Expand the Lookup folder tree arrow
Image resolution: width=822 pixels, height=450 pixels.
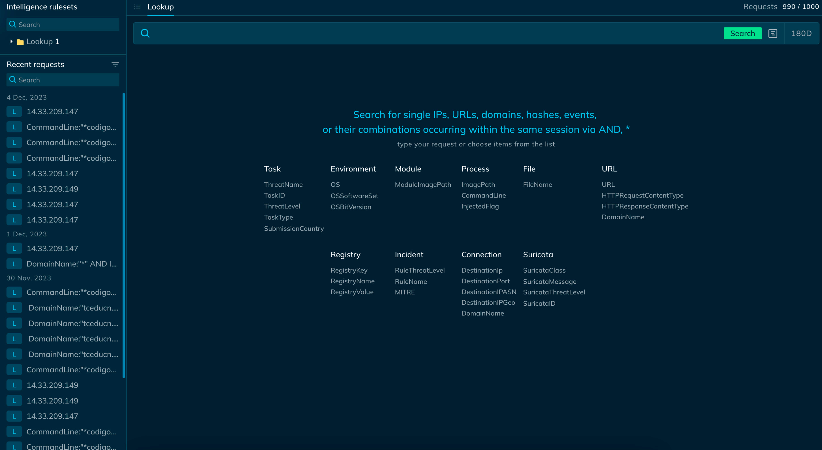click(x=11, y=42)
